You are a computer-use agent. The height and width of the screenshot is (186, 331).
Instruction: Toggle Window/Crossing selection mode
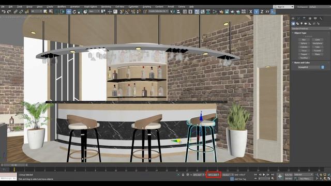(x=62, y=12)
